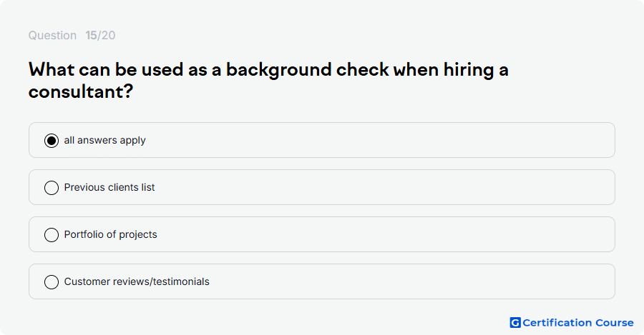
Task: Click the 'all answers apply' label text
Action: [104, 140]
